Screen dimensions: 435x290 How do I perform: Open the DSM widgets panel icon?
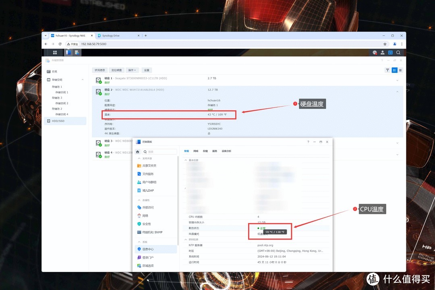tap(390, 52)
